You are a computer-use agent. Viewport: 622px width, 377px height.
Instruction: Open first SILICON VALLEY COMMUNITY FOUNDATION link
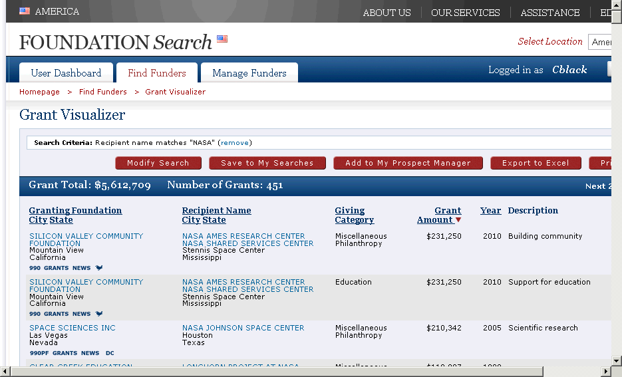(86, 239)
